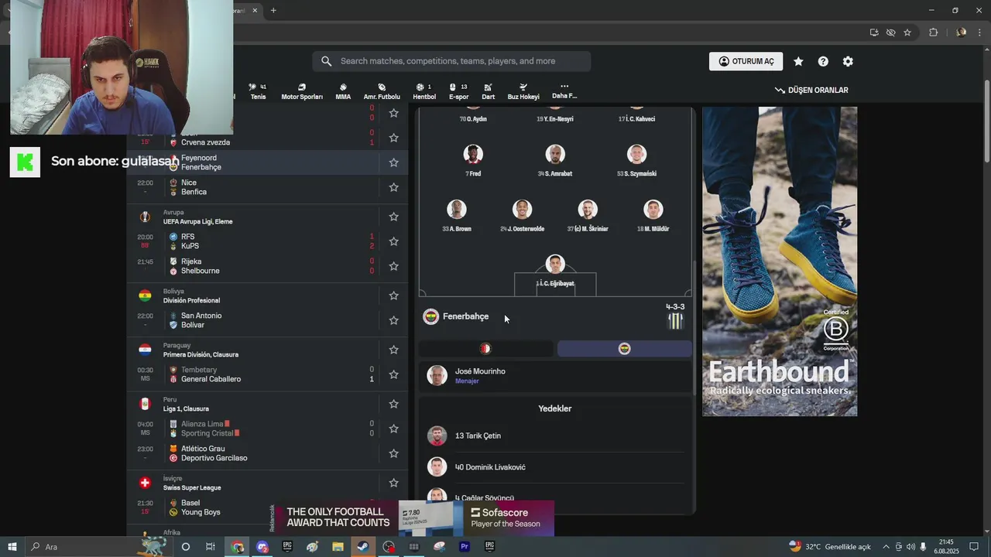Screen dimensions: 991x557
Task: Bookmark this page with Chrome star
Action: click(907, 32)
